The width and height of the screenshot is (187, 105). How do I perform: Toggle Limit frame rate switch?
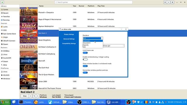(x=85, y=53)
